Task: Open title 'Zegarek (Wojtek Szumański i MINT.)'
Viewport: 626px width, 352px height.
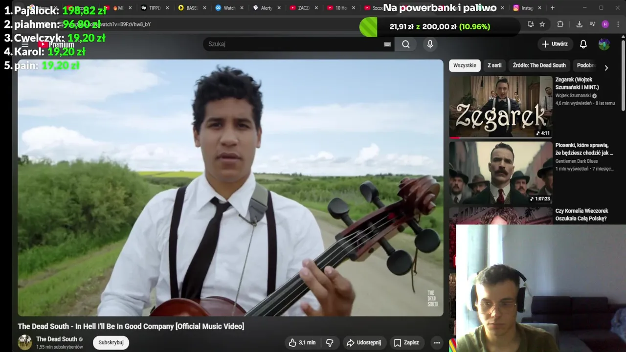Action: (577, 84)
